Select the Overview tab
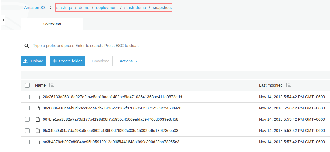The image size is (330, 152). coord(52,24)
